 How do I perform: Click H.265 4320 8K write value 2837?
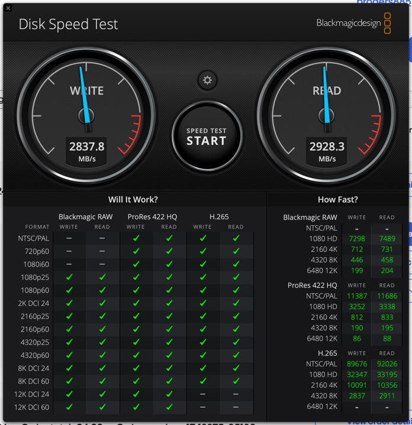357,396
